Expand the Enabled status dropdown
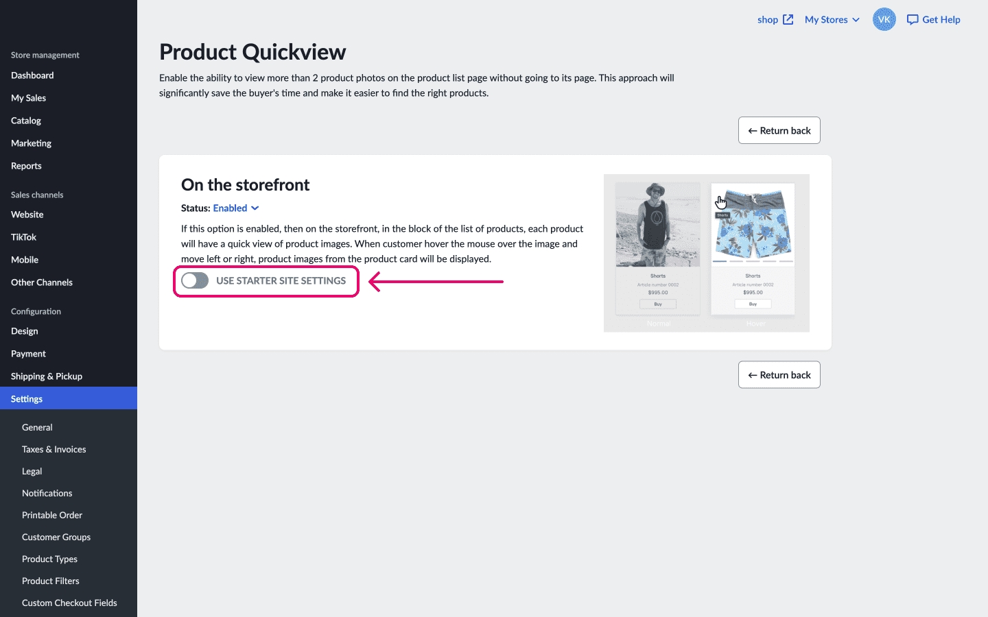 tap(236, 208)
